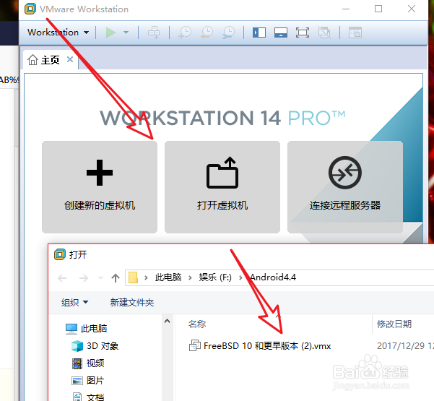The width and height of the screenshot is (434, 401).
Task: Click the Revert to Snapshot icon
Action: pos(207,33)
